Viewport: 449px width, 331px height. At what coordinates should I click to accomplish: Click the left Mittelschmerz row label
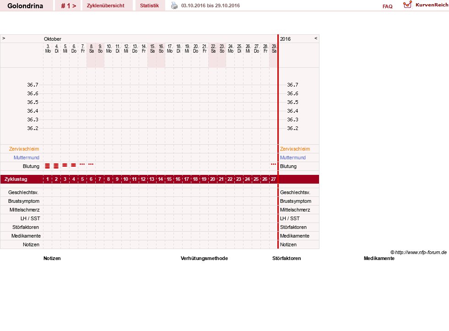click(x=25, y=210)
